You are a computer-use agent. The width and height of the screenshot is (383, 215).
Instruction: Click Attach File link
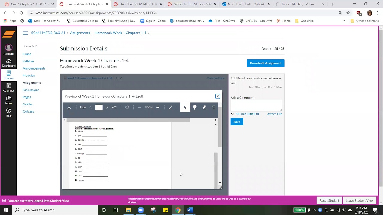(x=274, y=114)
